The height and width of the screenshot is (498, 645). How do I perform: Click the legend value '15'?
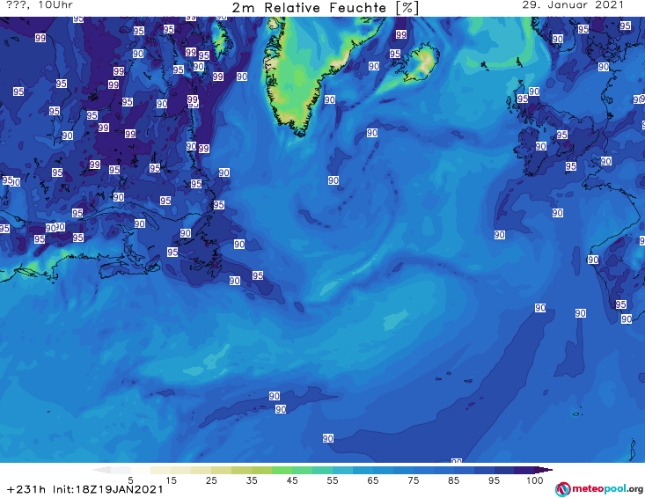coord(171,480)
